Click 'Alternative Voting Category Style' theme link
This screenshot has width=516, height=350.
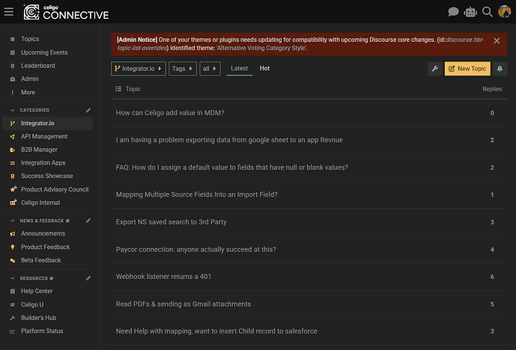[x=261, y=48]
